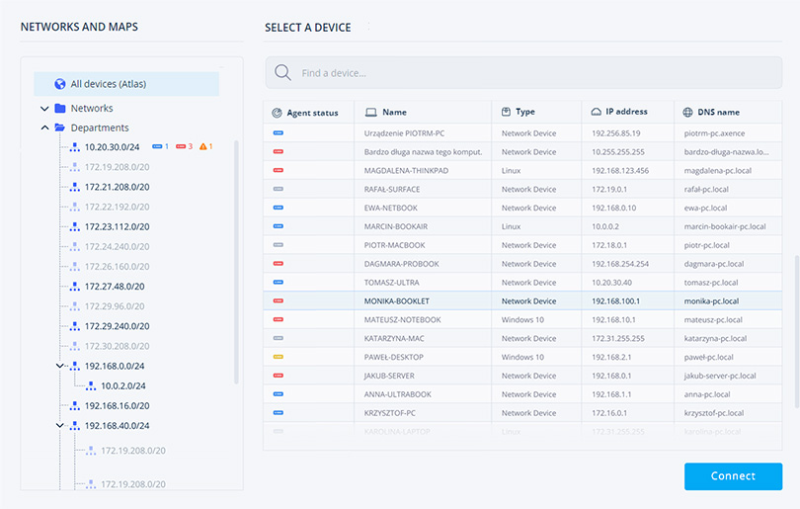
Task: Select the grayed 172.30.208.0/20 network
Action: point(117,346)
